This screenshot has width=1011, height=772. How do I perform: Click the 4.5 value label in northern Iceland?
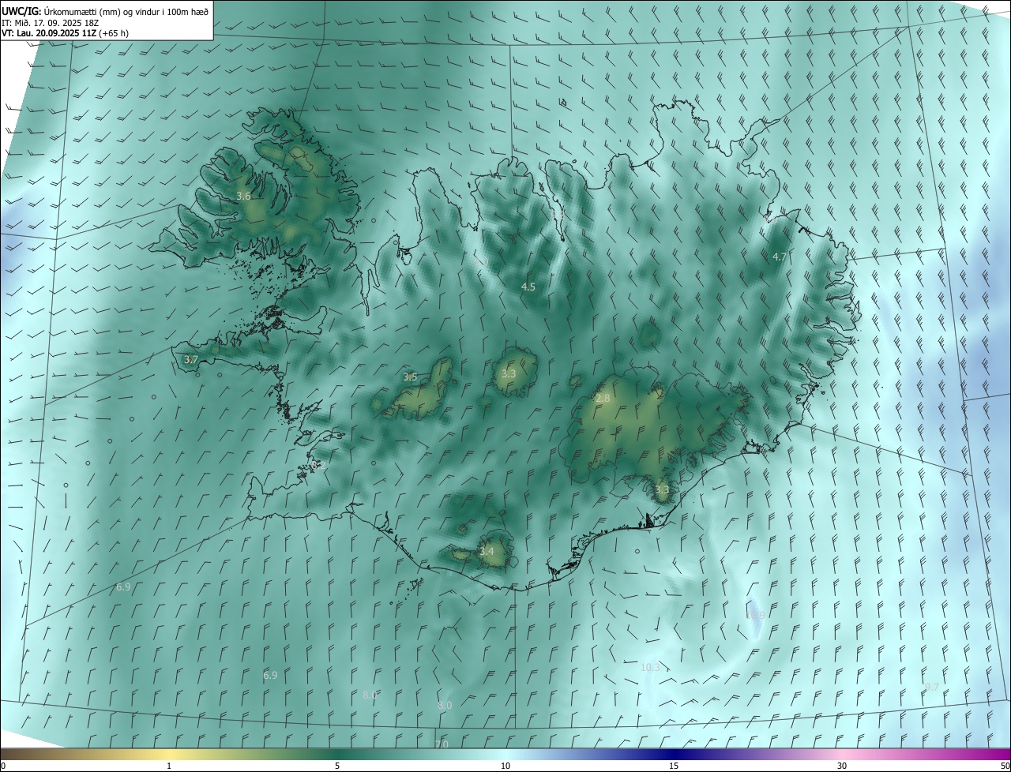(x=528, y=287)
